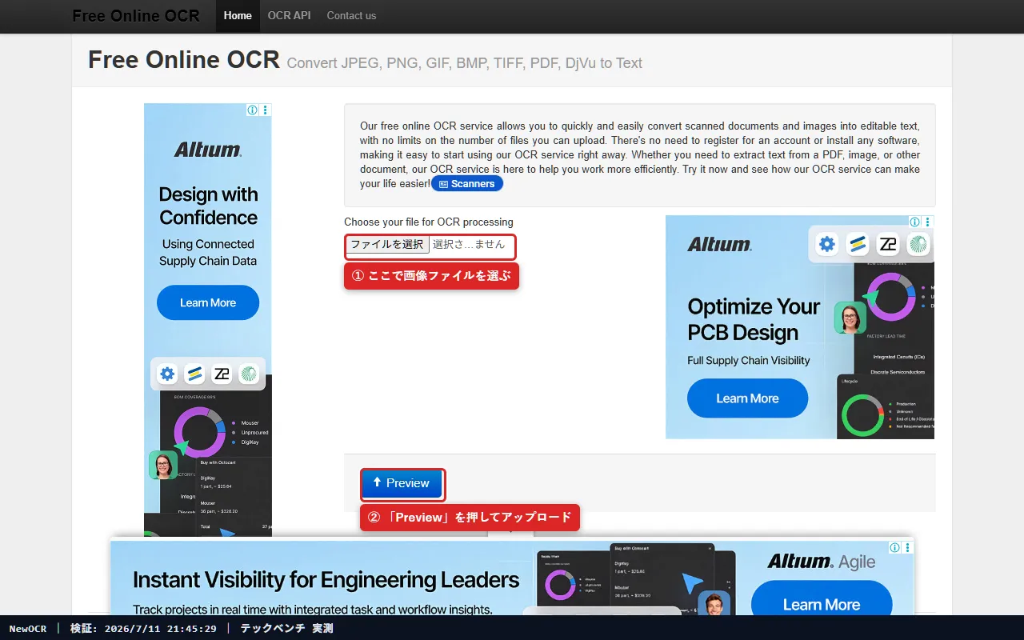Click the blue gear icon in right ad
Screen dimensions: 1024x640
point(827,244)
